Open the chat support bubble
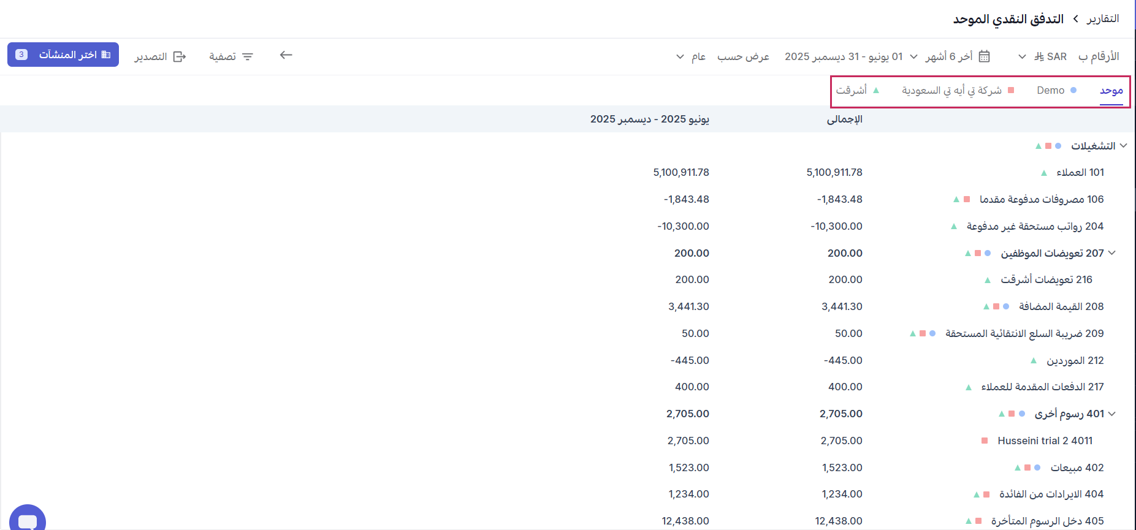1136x530 pixels. pyautogui.click(x=28, y=520)
